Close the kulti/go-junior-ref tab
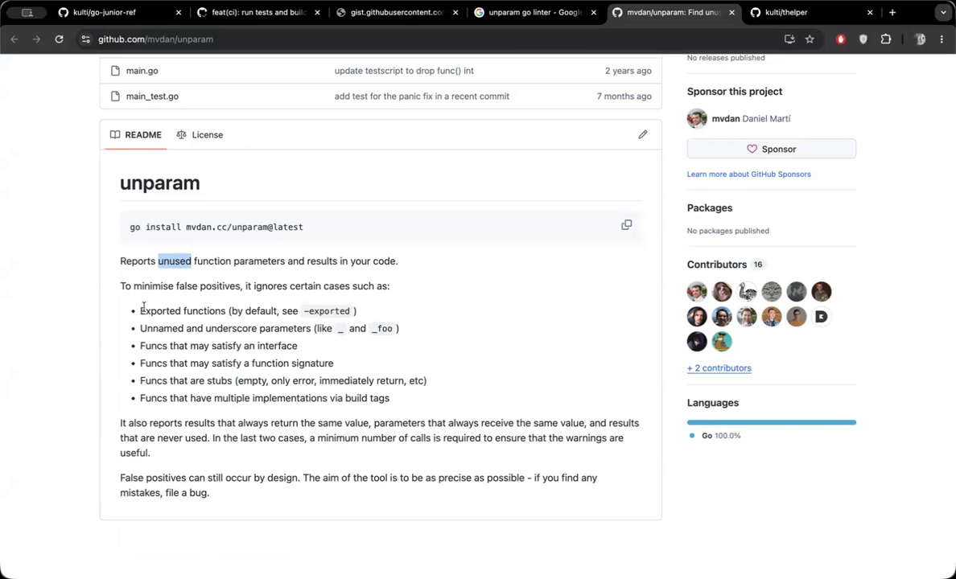956x579 pixels. pyautogui.click(x=179, y=12)
